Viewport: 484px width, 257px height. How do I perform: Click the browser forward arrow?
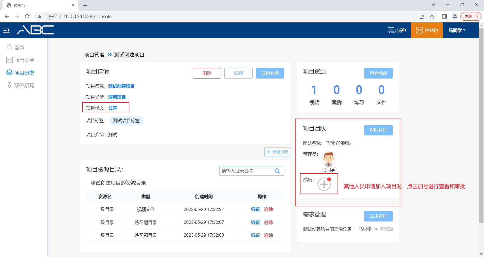tap(17, 16)
